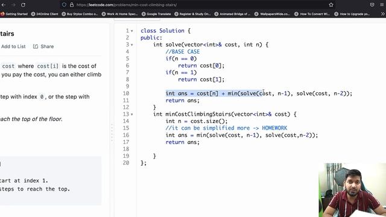Bookmark this page with the star
The height and width of the screenshot is (217, 386).
(x=331, y=5)
